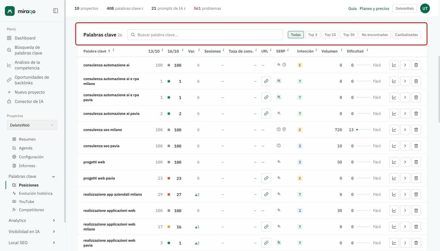
Task: Collapse the sidebar with the panel icon
Action: (56, 11)
